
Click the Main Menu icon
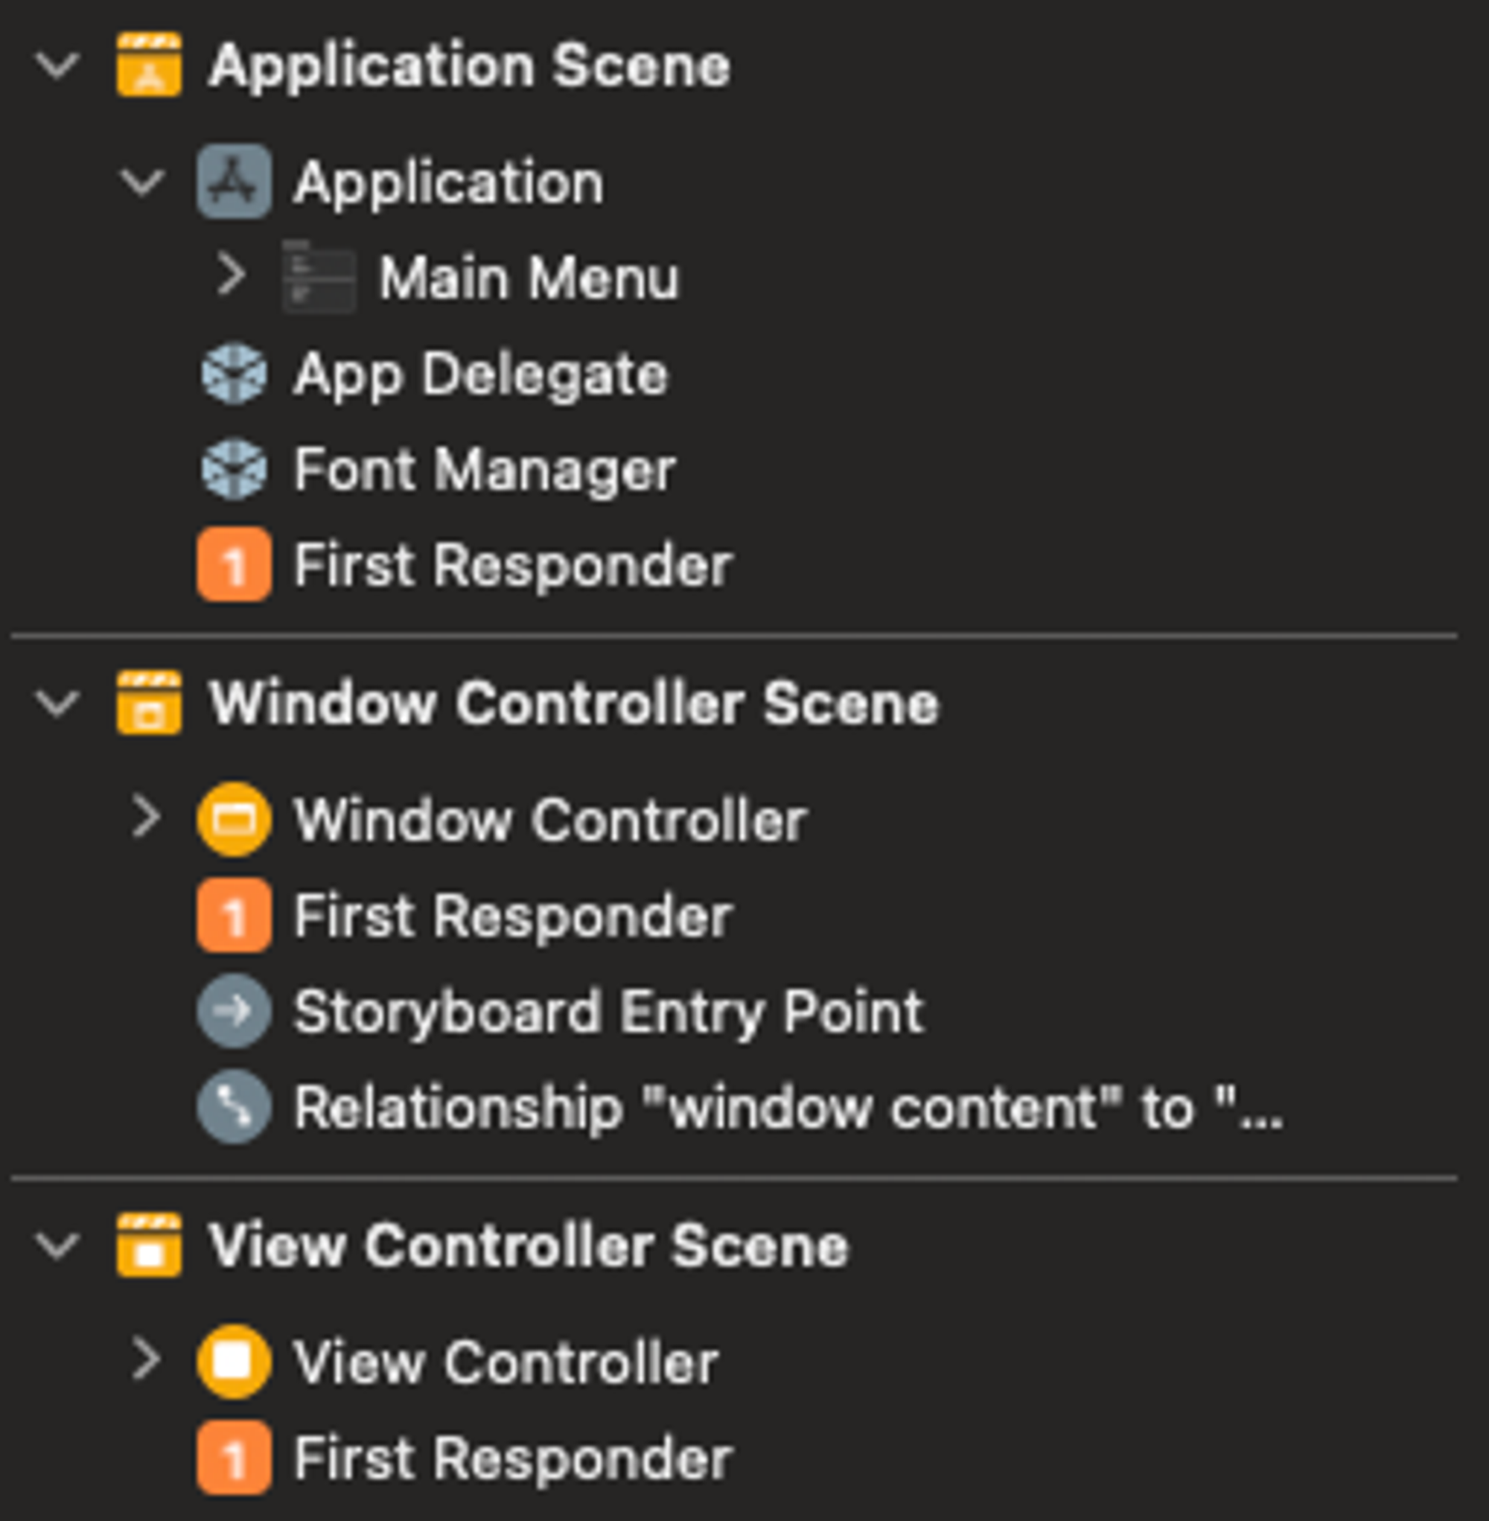(x=319, y=277)
